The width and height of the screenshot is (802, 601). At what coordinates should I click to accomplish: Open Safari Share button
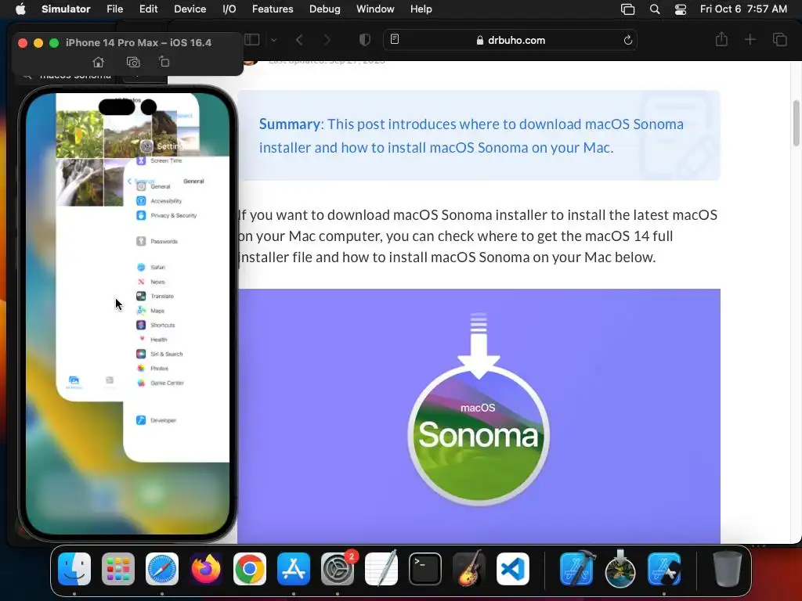click(x=721, y=39)
